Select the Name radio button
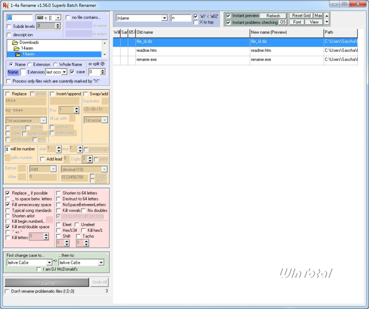This screenshot has height=309, width=369. (x=11, y=64)
